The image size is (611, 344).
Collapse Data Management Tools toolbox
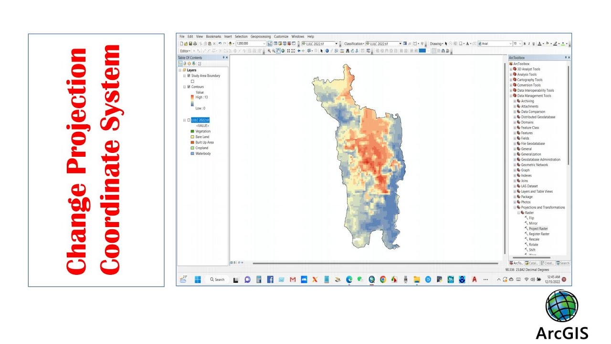point(511,96)
